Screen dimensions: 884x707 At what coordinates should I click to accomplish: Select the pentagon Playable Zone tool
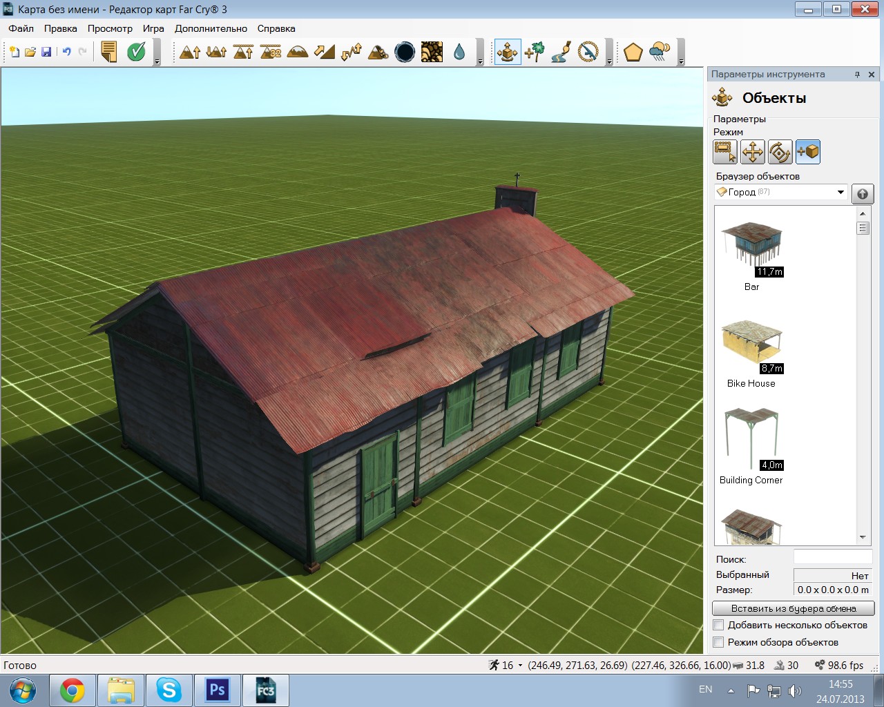coord(633,52)
